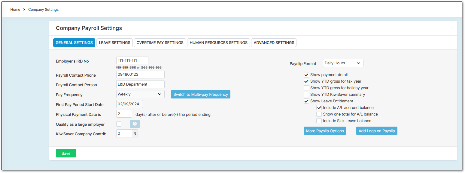Click the Payroll Contact Person field

click(x=140, y=84)
